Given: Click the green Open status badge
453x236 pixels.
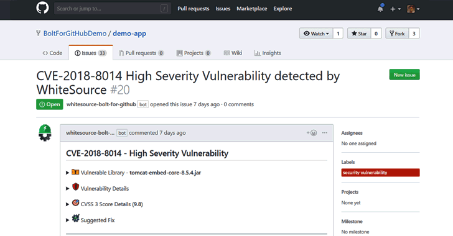Looking at the screenshot, I should (x=49, y=104).
